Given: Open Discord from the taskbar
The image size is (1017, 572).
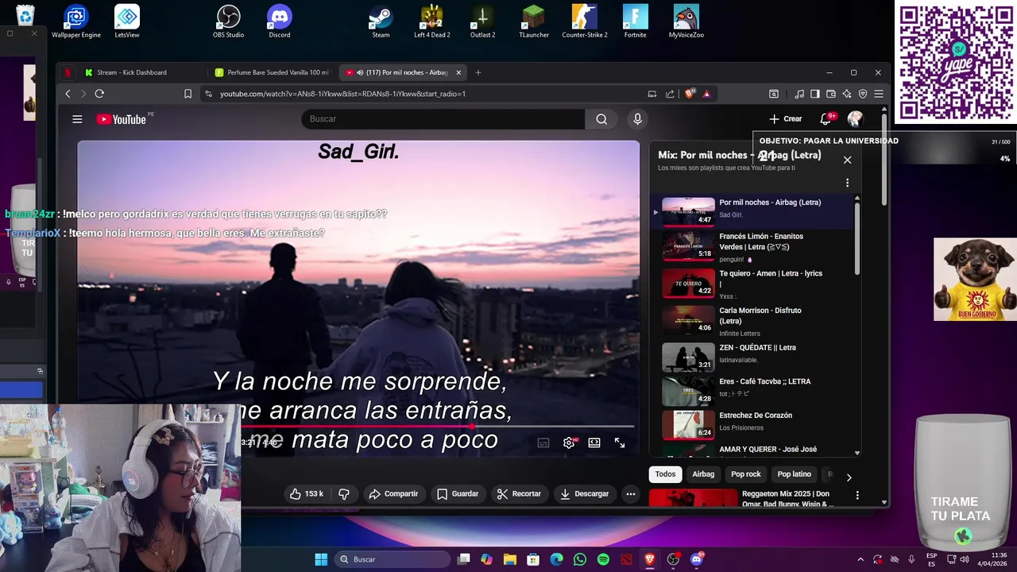Looking at the screenshot, I should (x=697, y=559).
